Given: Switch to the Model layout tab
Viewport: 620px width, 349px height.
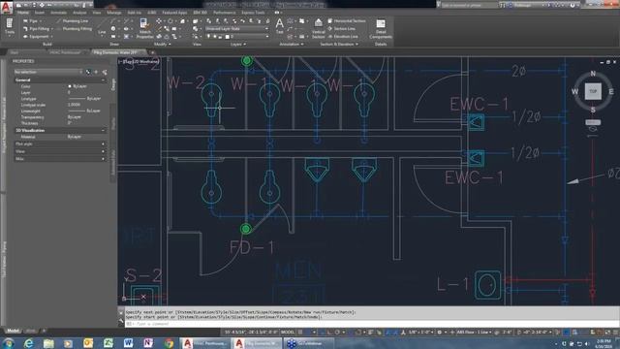Looking at the screenshot, I should pos(13,331).
